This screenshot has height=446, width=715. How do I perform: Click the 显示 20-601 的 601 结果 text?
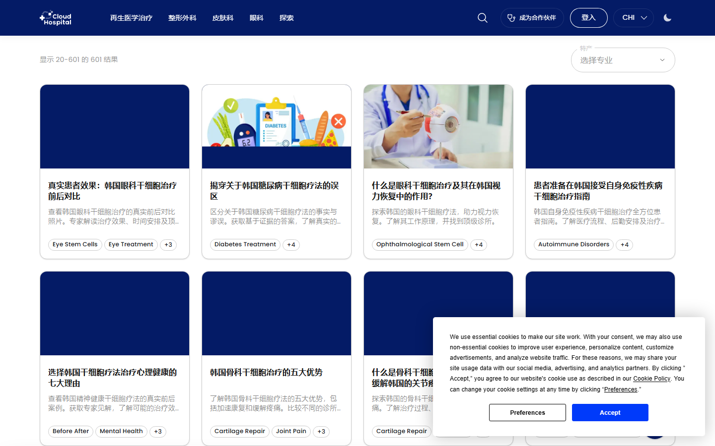point(79,59)
